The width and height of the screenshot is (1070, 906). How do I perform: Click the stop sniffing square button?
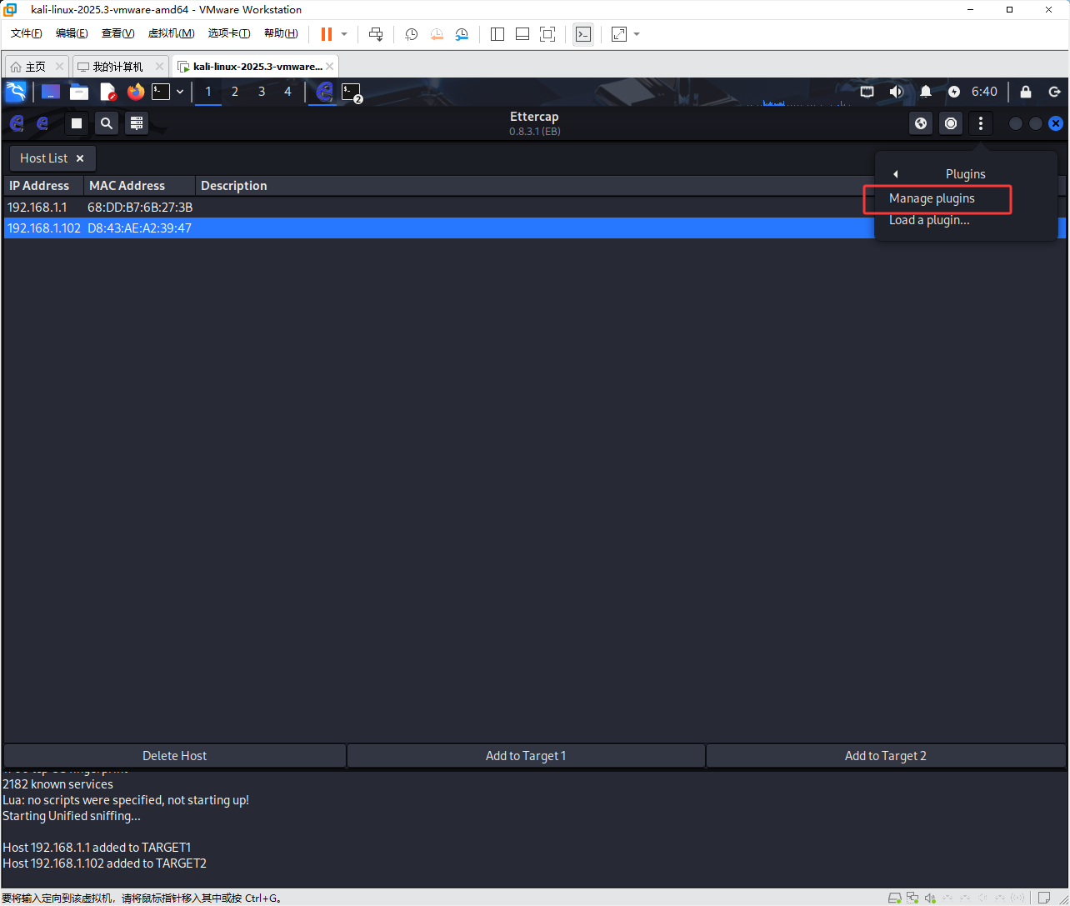pyautogui.click(x=77, y=123)
